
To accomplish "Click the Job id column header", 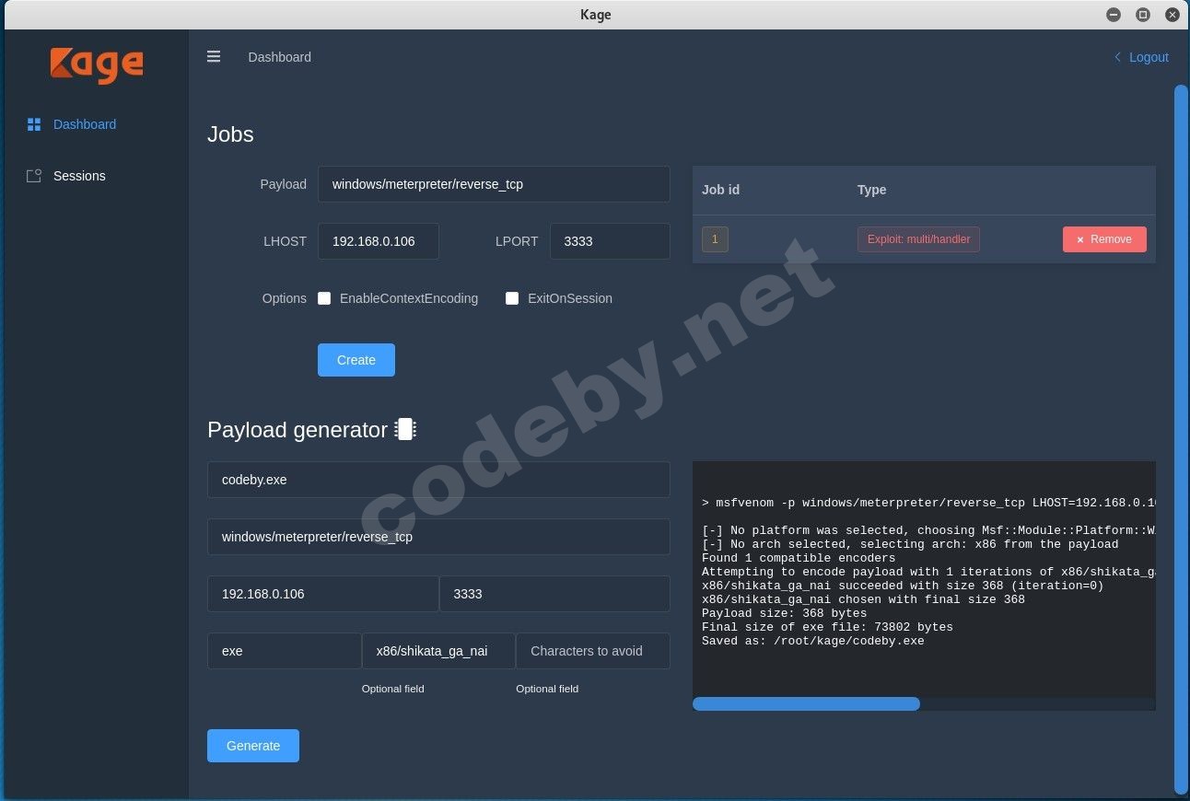I will point(720,190).
